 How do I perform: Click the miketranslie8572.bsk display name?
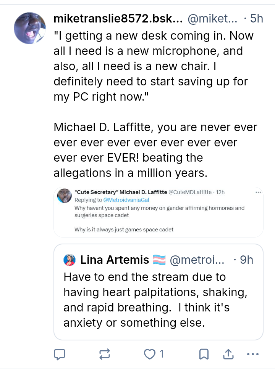click(x=119, y=18)
